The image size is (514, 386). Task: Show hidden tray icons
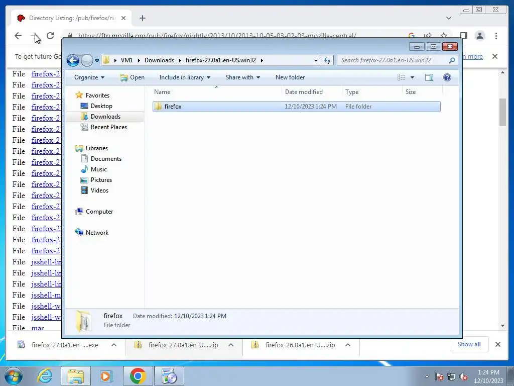tap(427, 376)
